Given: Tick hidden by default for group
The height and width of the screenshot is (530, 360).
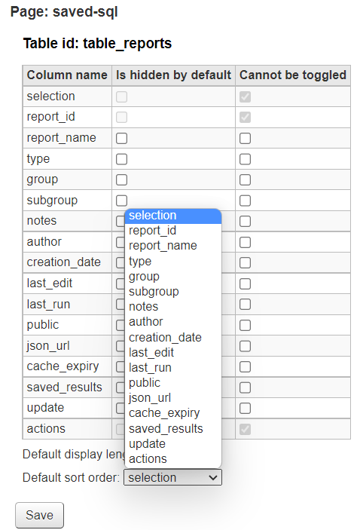Looking at the screenshot, I should [x=121, y=180].
